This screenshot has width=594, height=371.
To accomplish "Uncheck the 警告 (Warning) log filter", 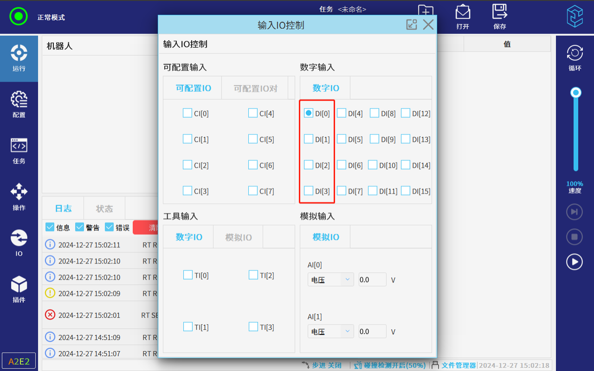I will coord(80,227).
